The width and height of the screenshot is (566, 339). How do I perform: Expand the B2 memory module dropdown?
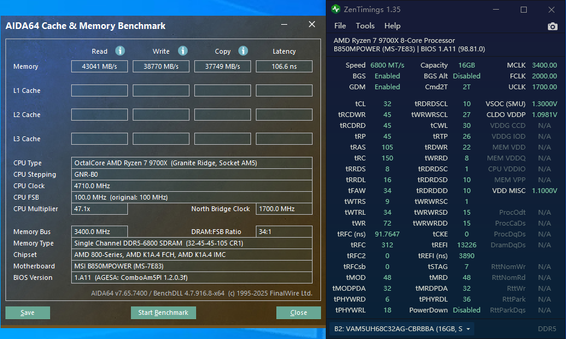point(402,329)
